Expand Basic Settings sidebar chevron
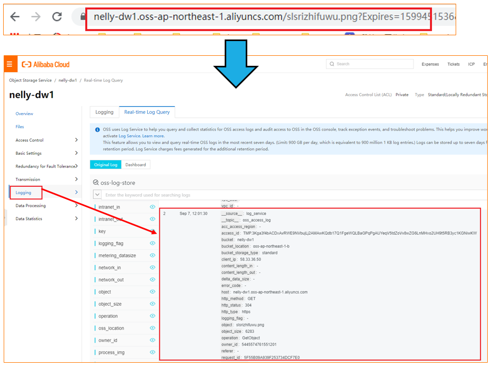 [x=76, y=153]
